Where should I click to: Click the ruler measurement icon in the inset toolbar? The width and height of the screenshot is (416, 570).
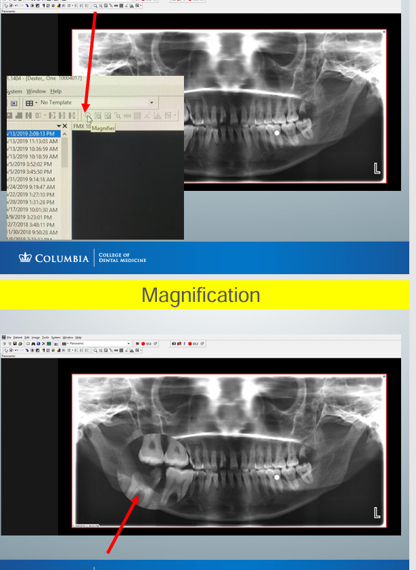tap(127, 116)
